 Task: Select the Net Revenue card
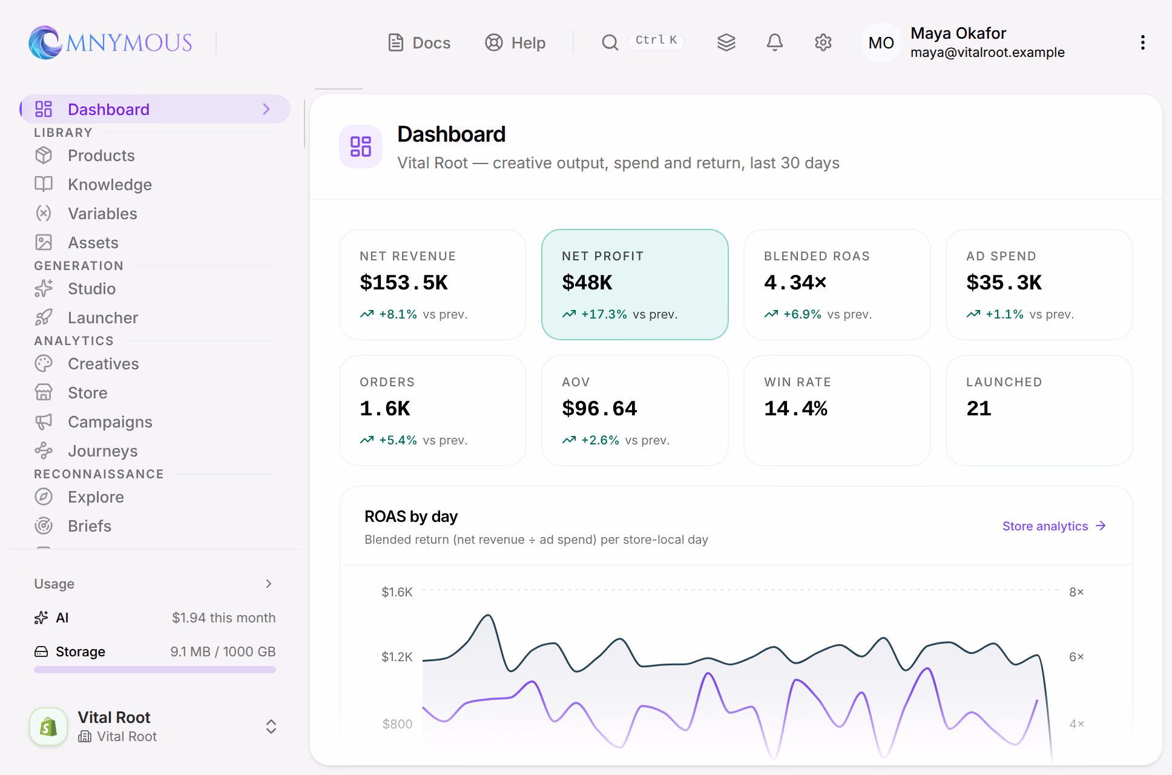(x=433, y=285)
